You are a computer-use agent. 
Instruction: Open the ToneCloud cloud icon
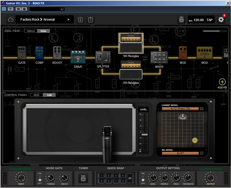10,20
